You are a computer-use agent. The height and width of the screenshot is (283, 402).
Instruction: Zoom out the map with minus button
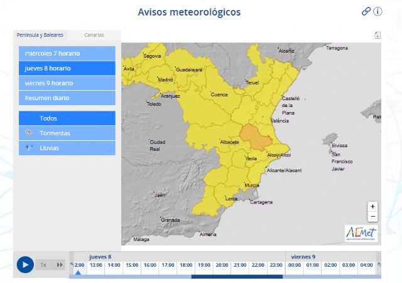pos(372,217)
